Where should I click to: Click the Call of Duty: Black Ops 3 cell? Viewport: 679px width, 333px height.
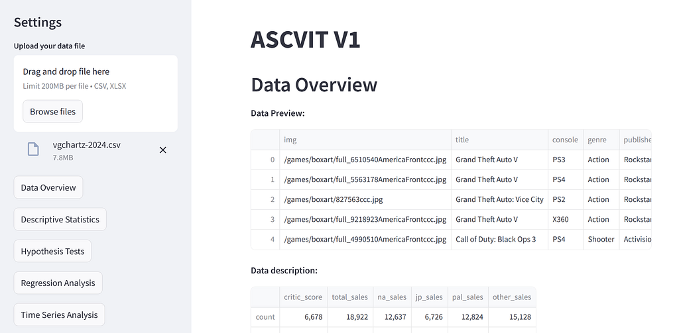point(500,239)
